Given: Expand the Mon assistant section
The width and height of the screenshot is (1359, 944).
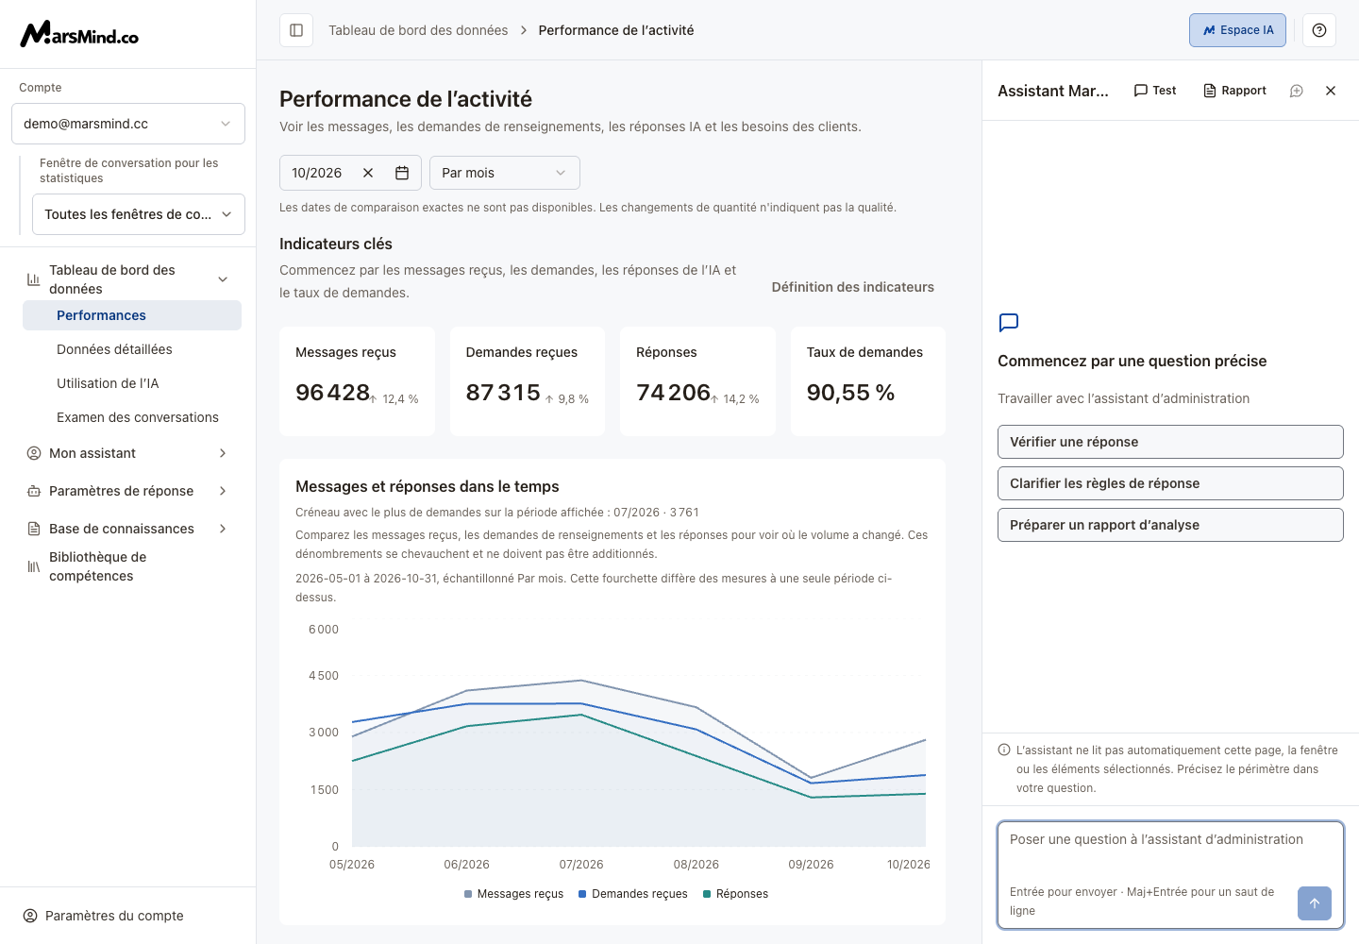Looking at the screenshot, I should pyautogui.click(x=223, y=453).
